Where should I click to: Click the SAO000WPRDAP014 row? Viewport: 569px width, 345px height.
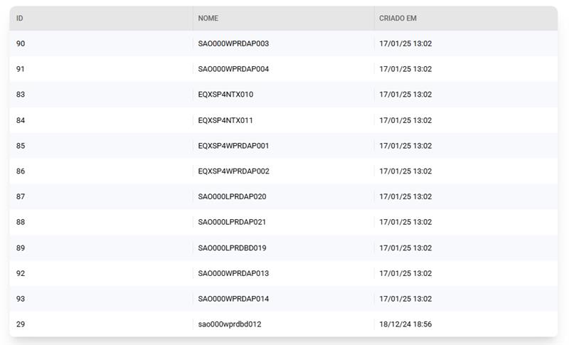[233, 299]
